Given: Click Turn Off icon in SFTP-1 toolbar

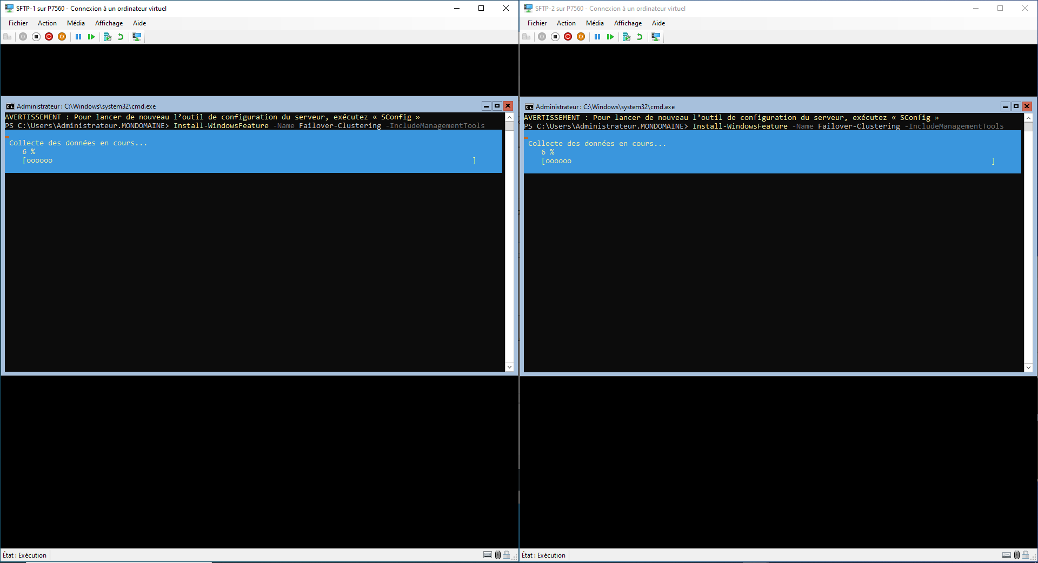Looking at the screenshot, I should [36, 37].
